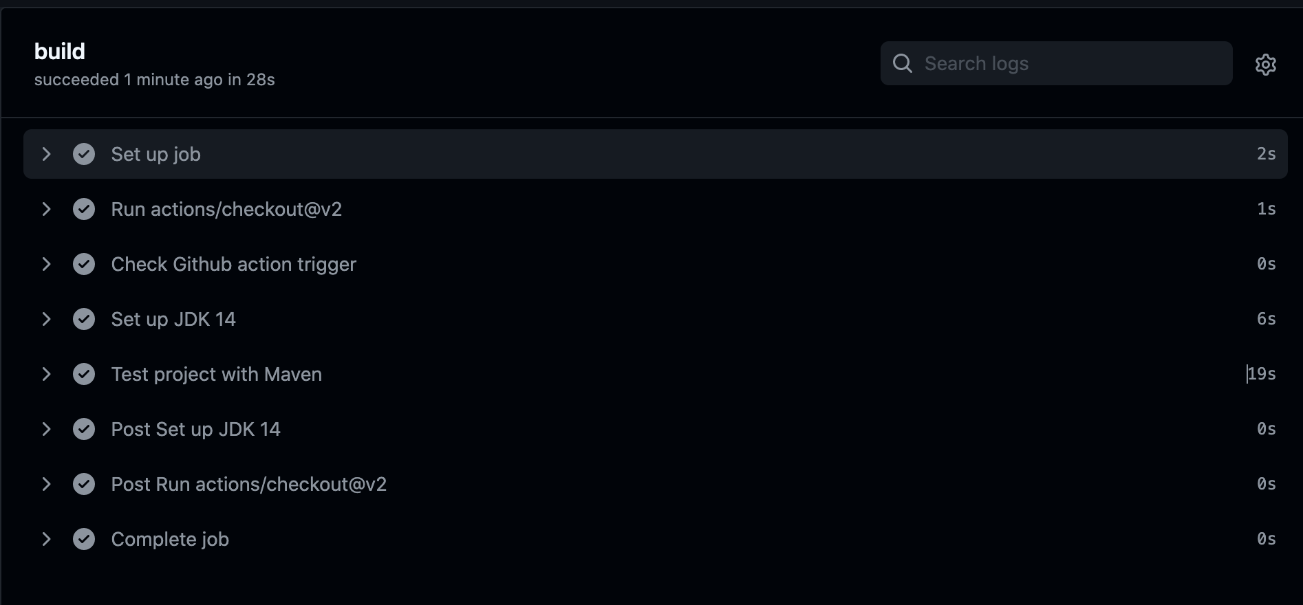Click the success checkmark beside Set up job
This screenshot has height=605, width=1303.
[x=84, y=154]
